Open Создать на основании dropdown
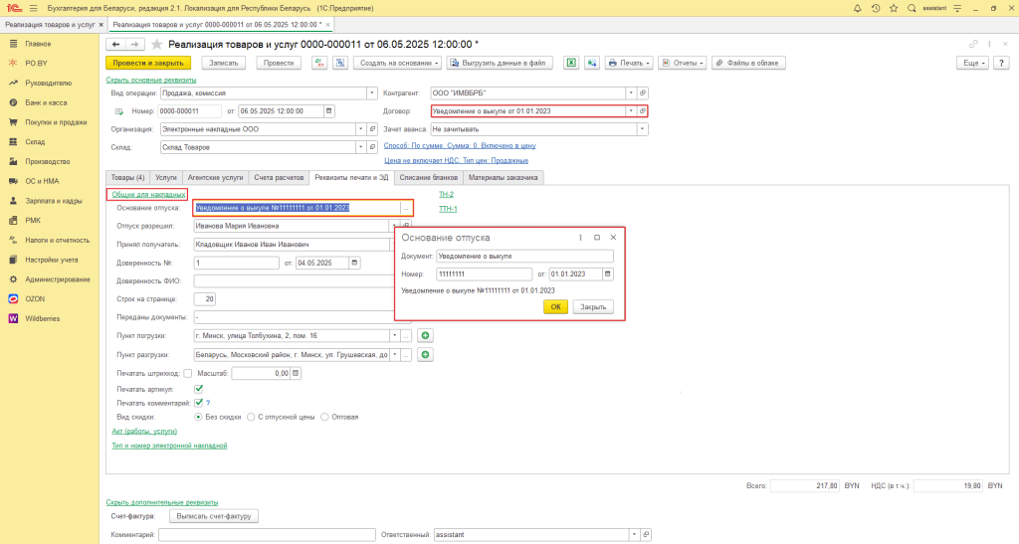1019x544 pixels. click(x=398, y=63)
